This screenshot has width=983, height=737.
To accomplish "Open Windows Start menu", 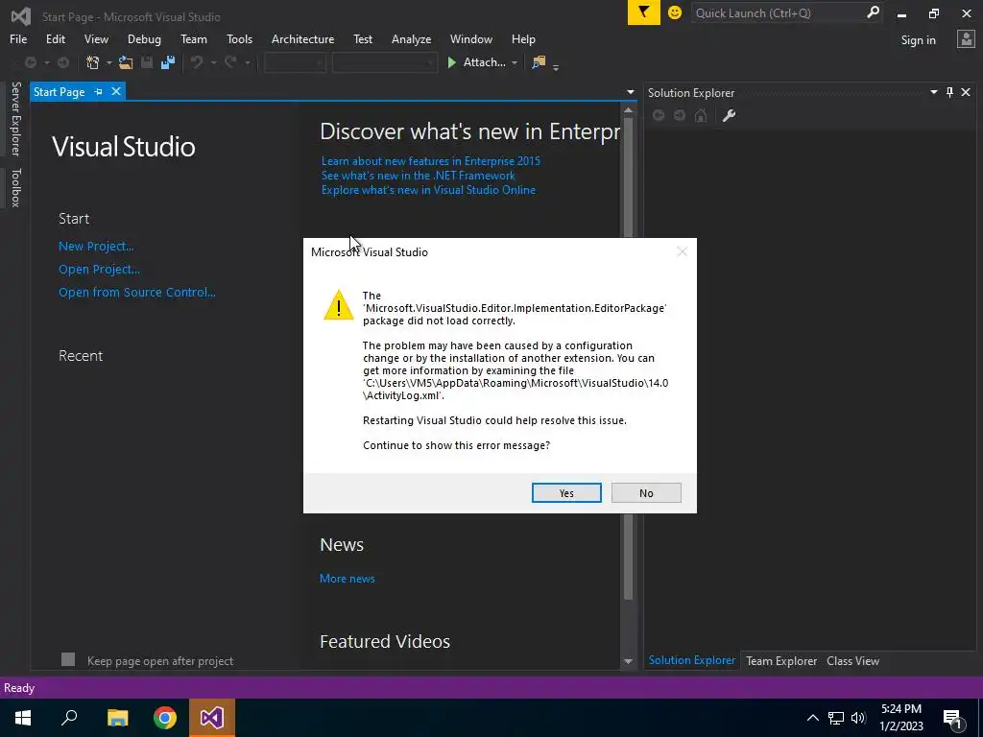I will coord(23,718).
